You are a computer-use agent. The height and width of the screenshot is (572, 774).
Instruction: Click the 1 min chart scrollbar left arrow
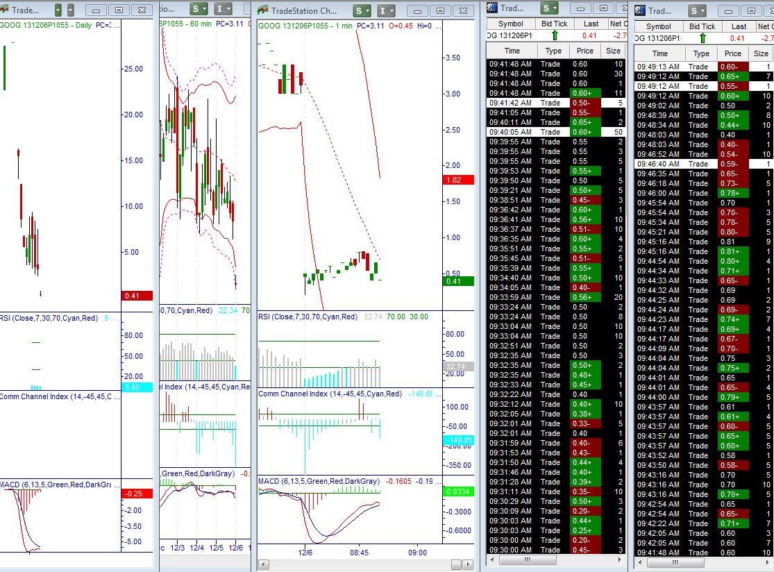264,564
